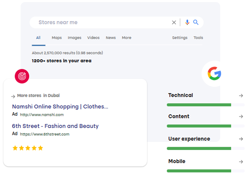Switch to the Maps tab
Viewport: 248px width, 180px height.
[57, 38]
